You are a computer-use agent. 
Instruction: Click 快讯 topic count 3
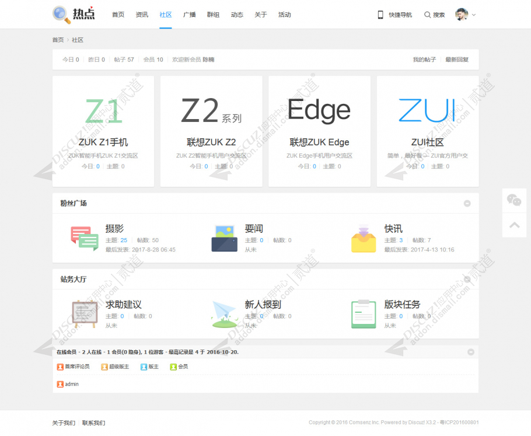click(401, 240)
